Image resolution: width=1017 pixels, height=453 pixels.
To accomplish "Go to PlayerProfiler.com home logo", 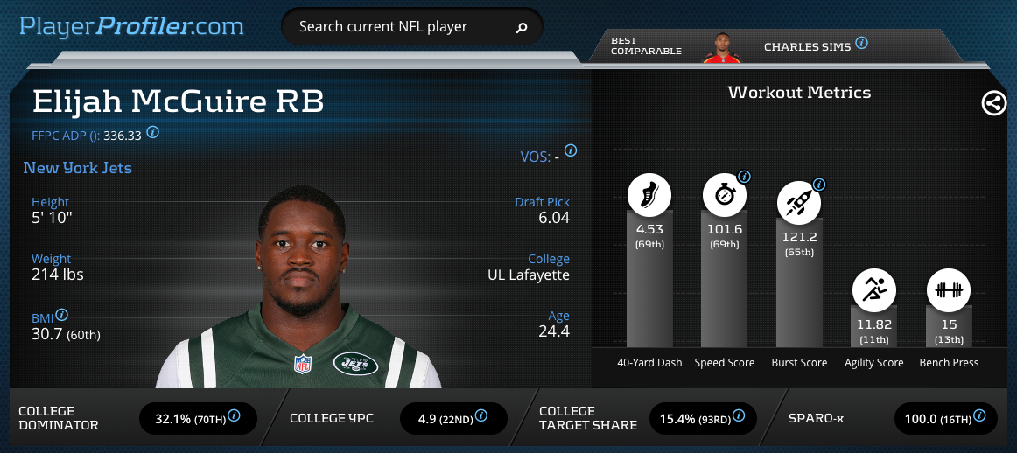I will pyautogui.click(x=131, y=26).
